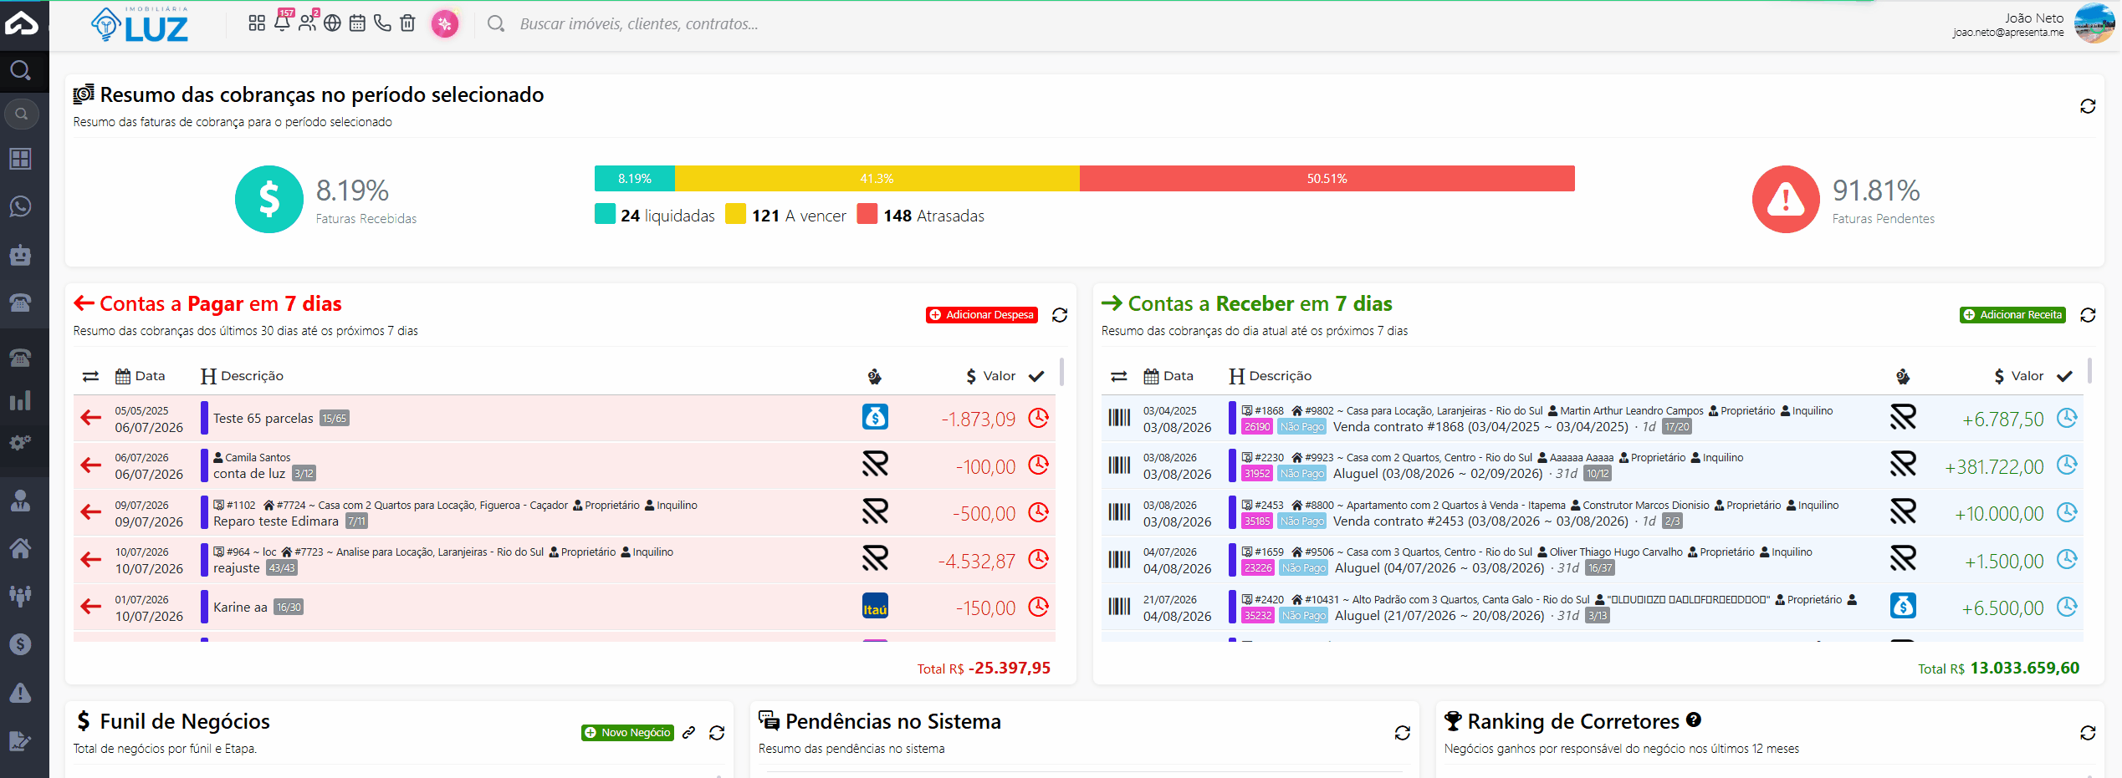The height and width of the screenshot is (778, 2122).
Task: Click Não Pago badge on Aluguel 03/08/2026 row
Action: pyautogui.click(x=1302, y=474)
